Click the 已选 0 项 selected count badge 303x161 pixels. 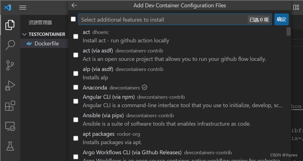pos(259,20)
